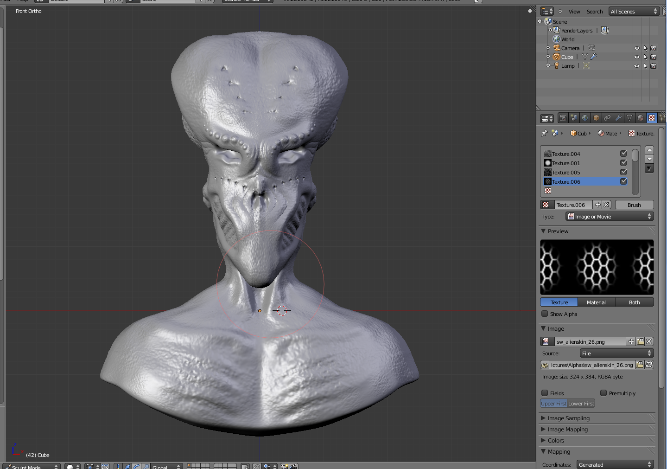Open image file with the folder icon

click(x=641, y=341)
